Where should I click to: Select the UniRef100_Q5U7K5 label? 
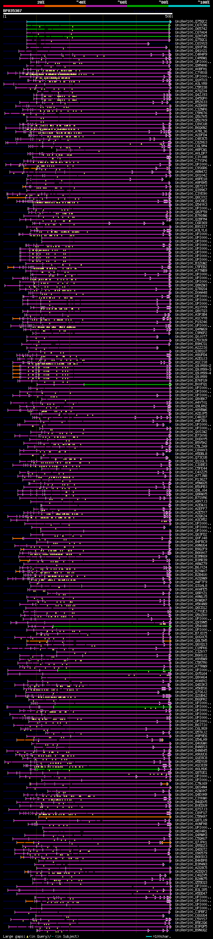[191, 117]
